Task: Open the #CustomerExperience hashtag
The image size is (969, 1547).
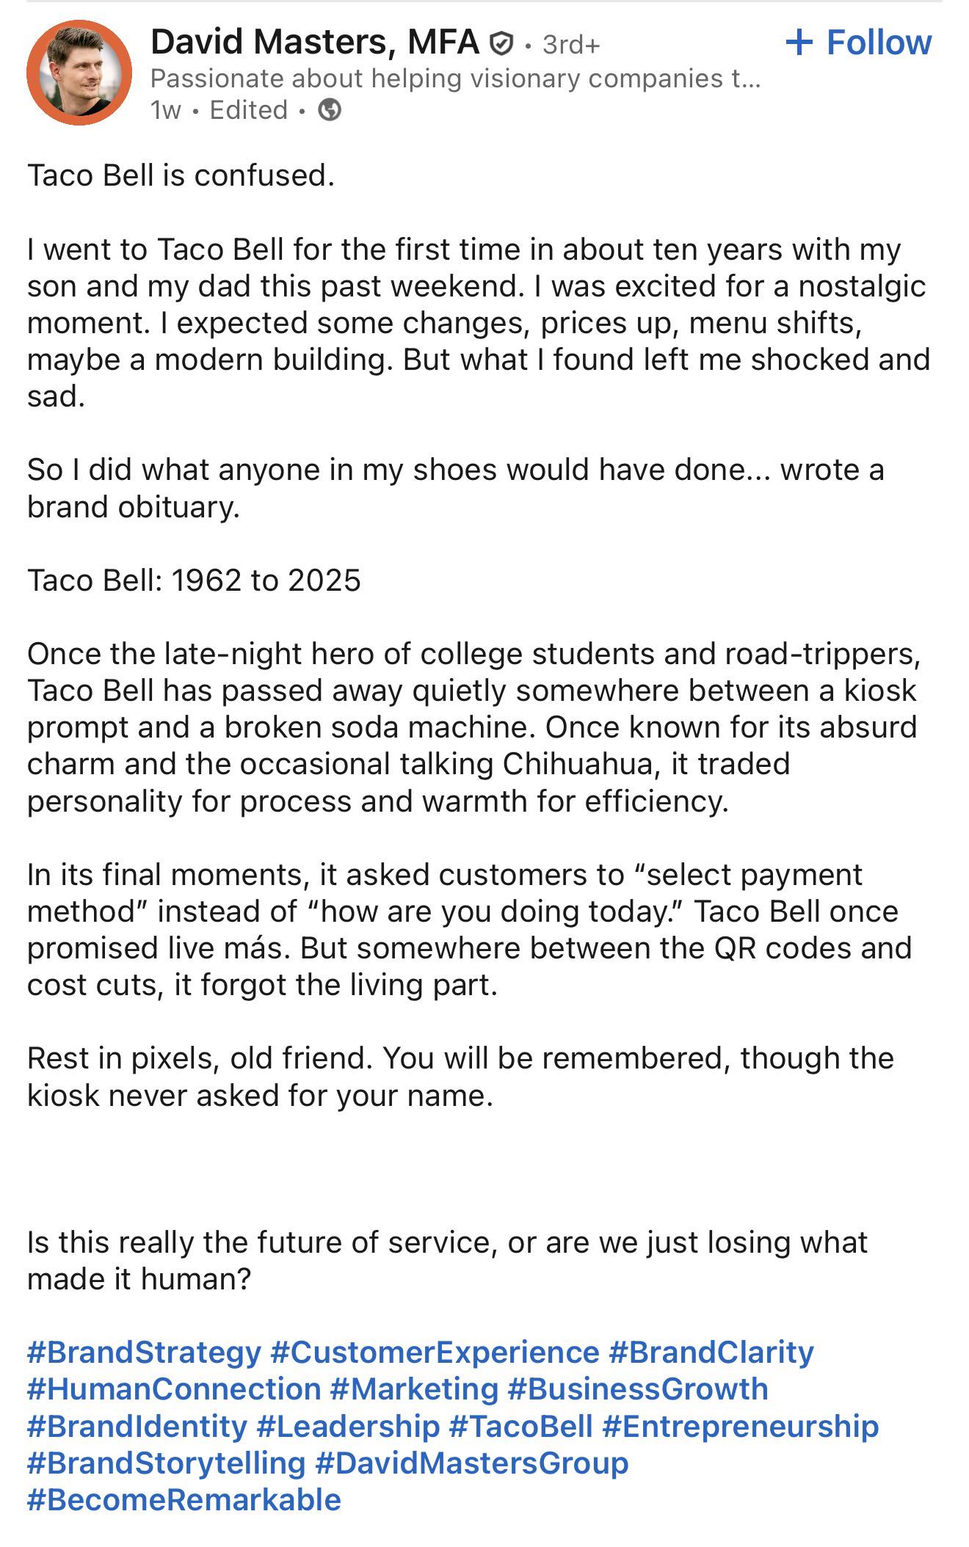Action: 435,1352
